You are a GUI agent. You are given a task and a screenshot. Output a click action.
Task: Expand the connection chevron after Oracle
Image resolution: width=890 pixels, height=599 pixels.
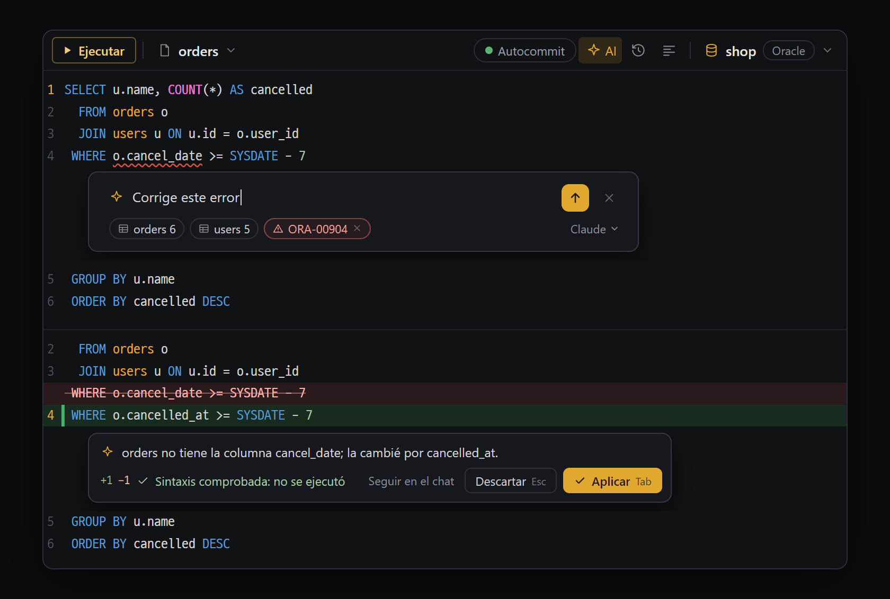tap(827, 51)
